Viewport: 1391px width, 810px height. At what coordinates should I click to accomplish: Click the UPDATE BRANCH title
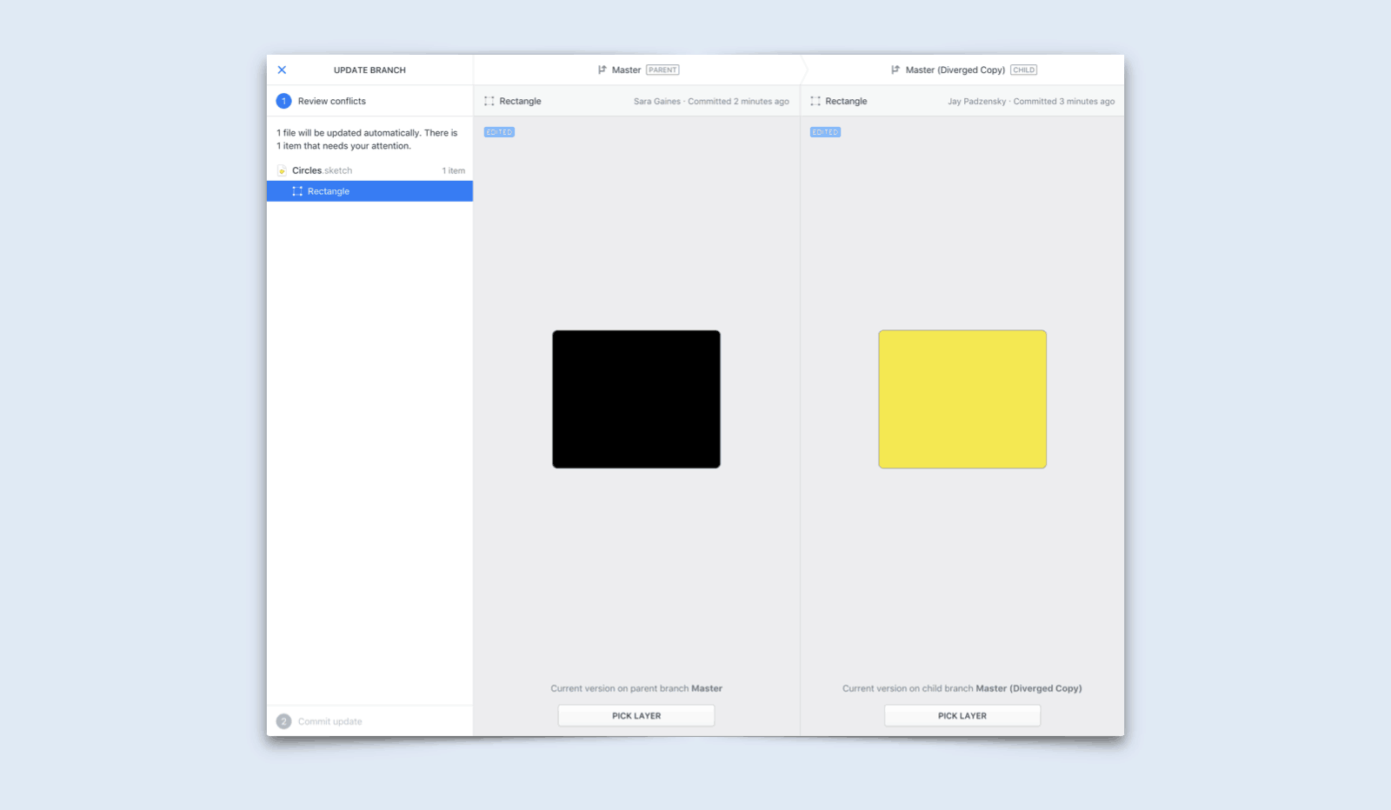point(369,70)
